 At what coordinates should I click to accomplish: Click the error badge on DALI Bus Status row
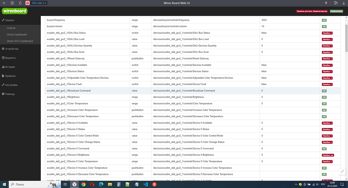click(327, 33)
